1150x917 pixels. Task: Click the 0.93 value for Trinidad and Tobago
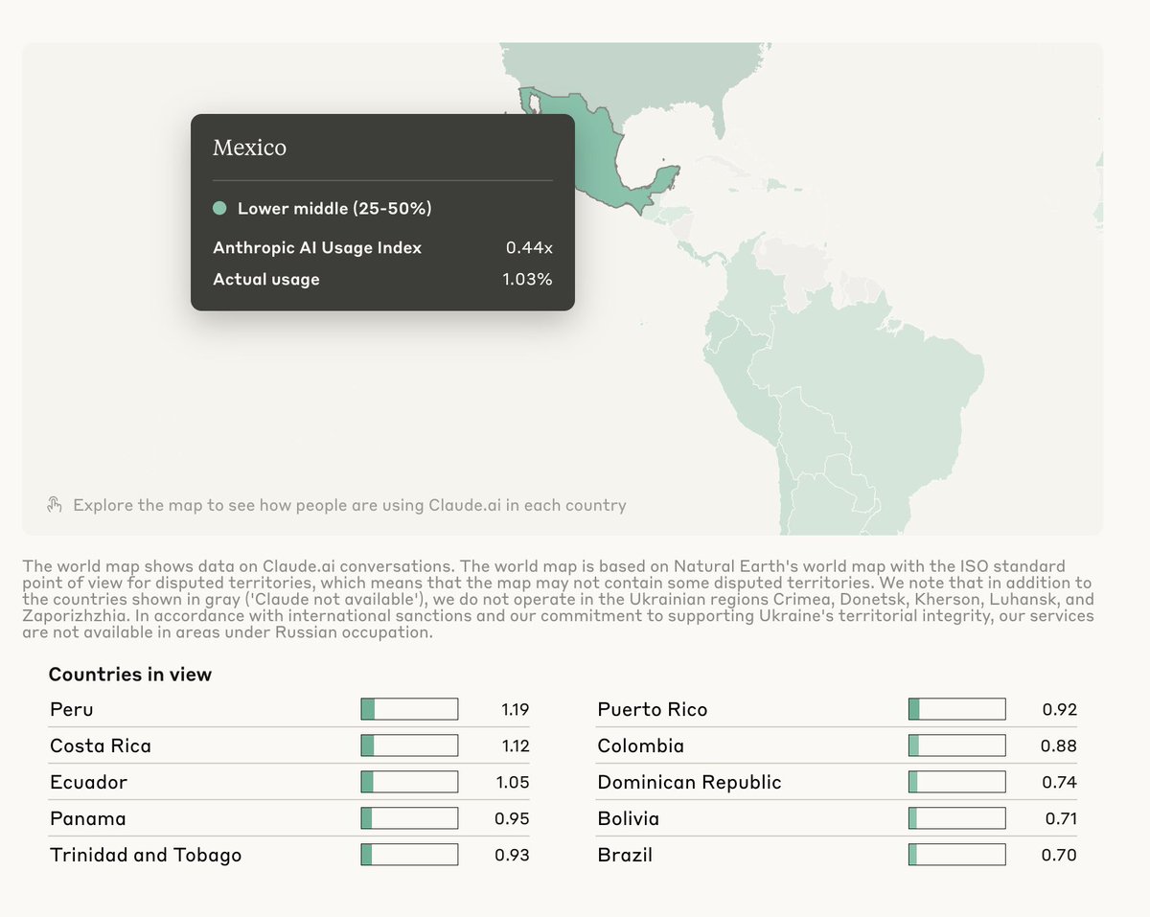pyautogui.click(x=512, y=856)
